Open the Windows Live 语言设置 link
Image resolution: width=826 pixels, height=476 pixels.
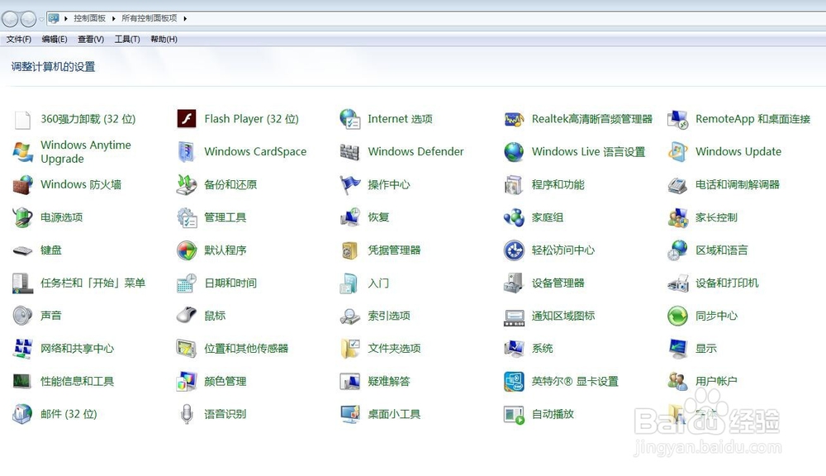click(x=588, y=152)
